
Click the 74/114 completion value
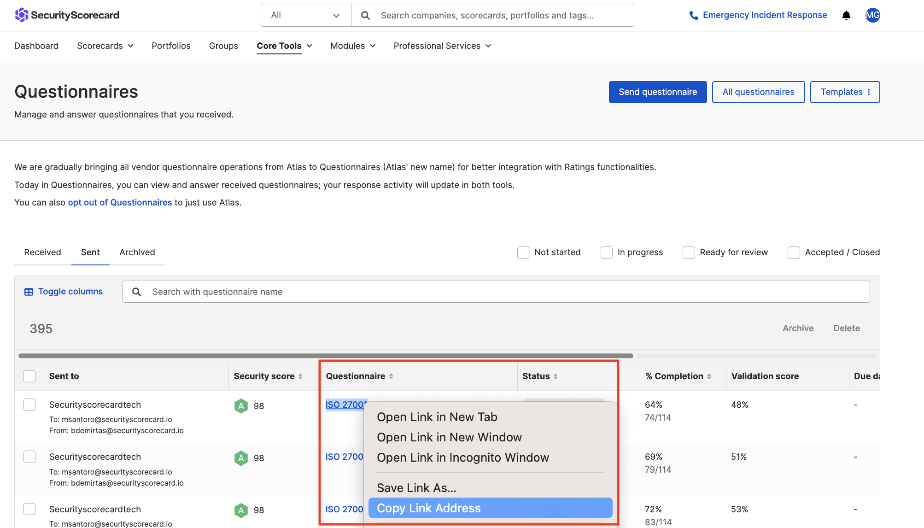(658, 418)
